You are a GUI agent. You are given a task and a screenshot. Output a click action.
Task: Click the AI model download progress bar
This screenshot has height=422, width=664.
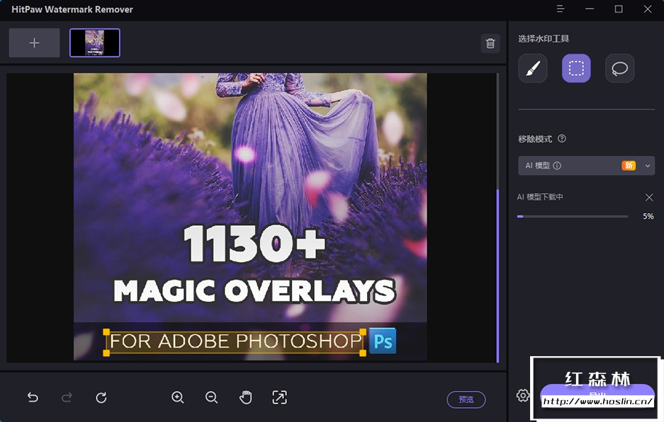pos(573,216)
